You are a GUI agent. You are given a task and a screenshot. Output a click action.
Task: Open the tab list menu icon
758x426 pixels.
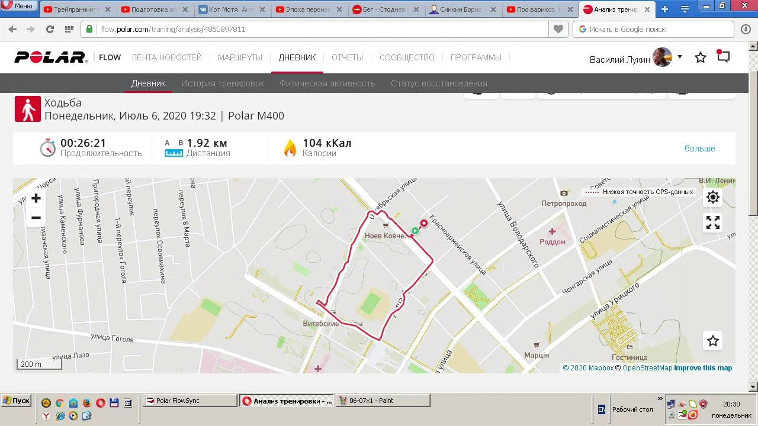[x=685, y=9]
